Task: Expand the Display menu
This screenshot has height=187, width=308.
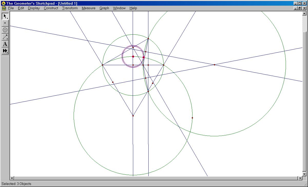Action: (x=34, y=8)
